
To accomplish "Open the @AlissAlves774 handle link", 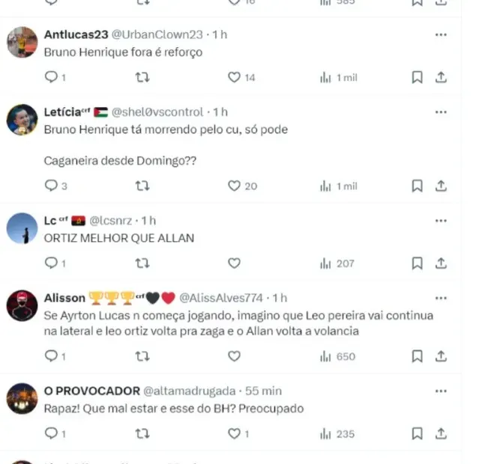I will 221,298.
